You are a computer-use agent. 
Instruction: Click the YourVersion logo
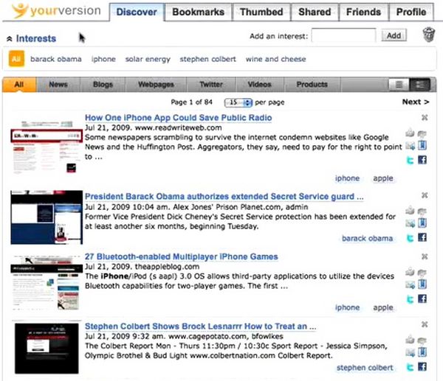pyautogui.click(x=56, y=11)
